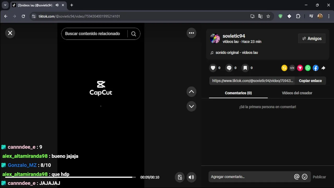This screenshot has height=188, width=334.
Task: Click the Chrome address bar URL
Action: [x=79, y=16]
